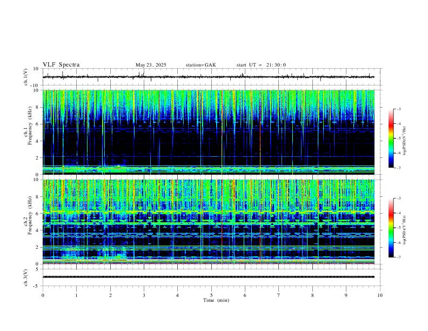The width and height of the screenshot is (428, 331).
Task: Click the 'ch.1(V)' waveform axis label
Action: click(26, 77)
